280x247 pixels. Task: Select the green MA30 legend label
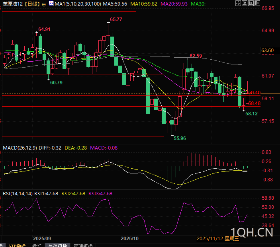click(x=198, y=4)
